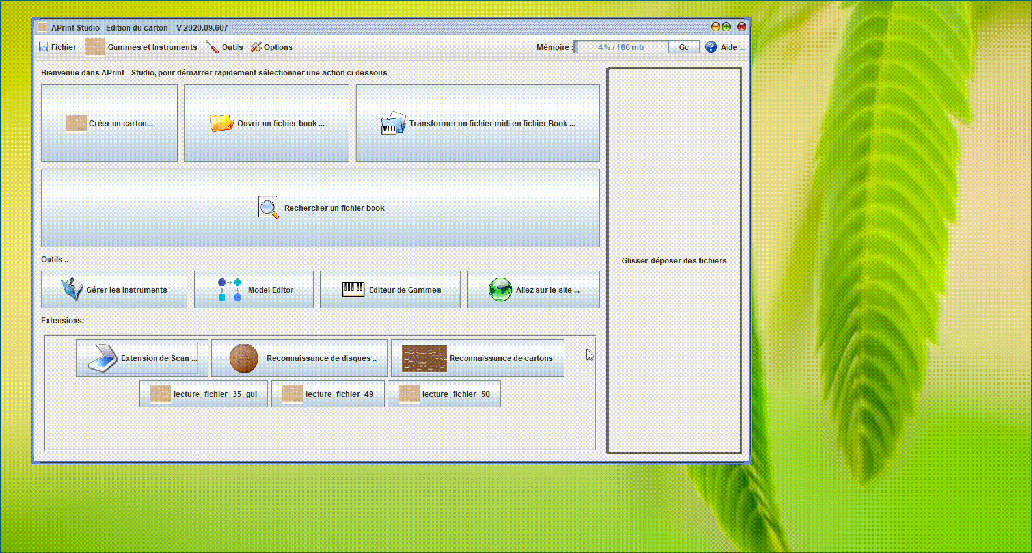Screen dimensions: 1032x553
Task: Click the APrint Studio title bar icon
Action: click(42, 27)
